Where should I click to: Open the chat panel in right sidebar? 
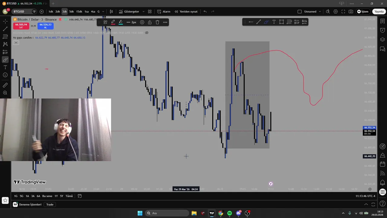pos(382,49)
